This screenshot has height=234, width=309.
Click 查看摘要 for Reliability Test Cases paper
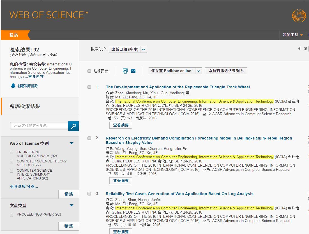[x=121, y=231]
